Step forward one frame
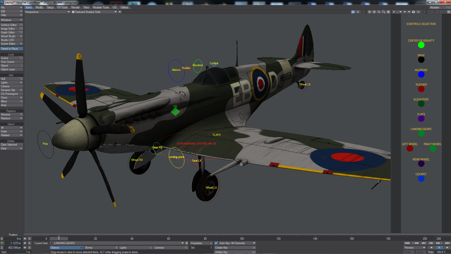The image size is (451, 254). [x=431, y=243]
